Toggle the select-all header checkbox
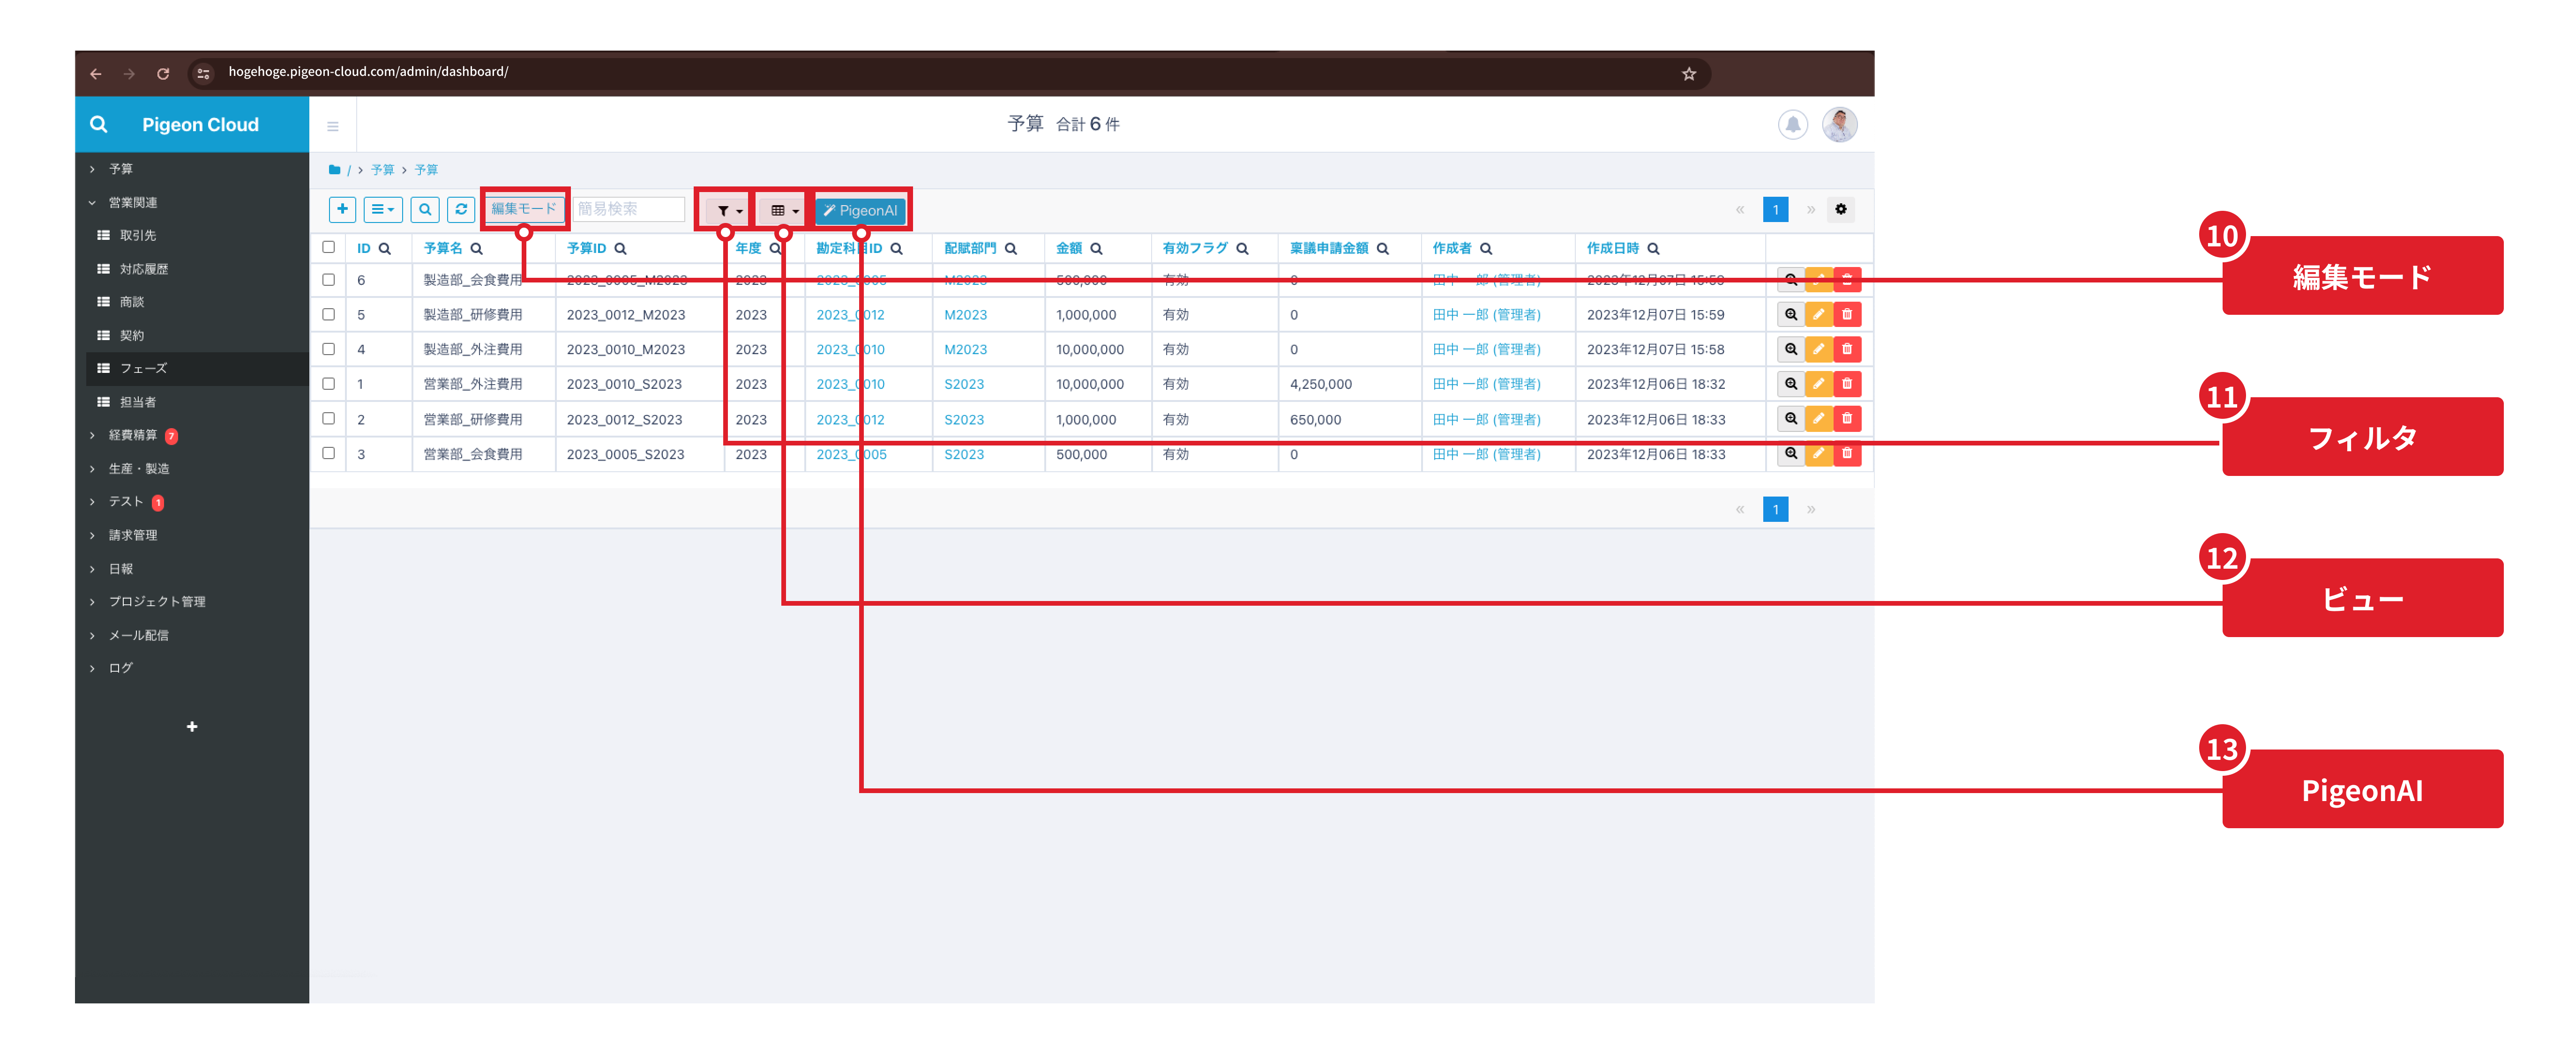 pos(328,247)
